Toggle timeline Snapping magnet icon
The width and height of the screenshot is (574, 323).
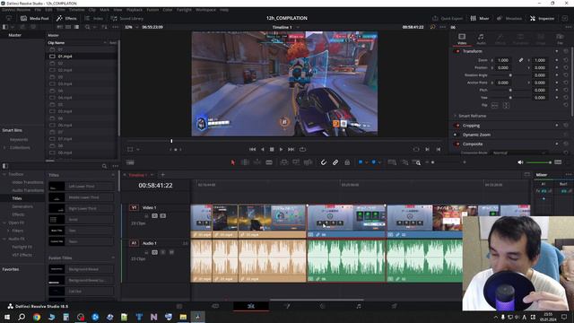(324, 162)
